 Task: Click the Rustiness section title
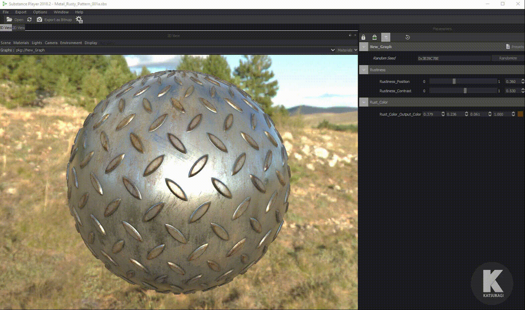[378, 70]
